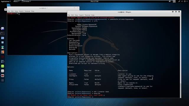Click the 'UserAgent' option row name

click(x=73, y=76)
